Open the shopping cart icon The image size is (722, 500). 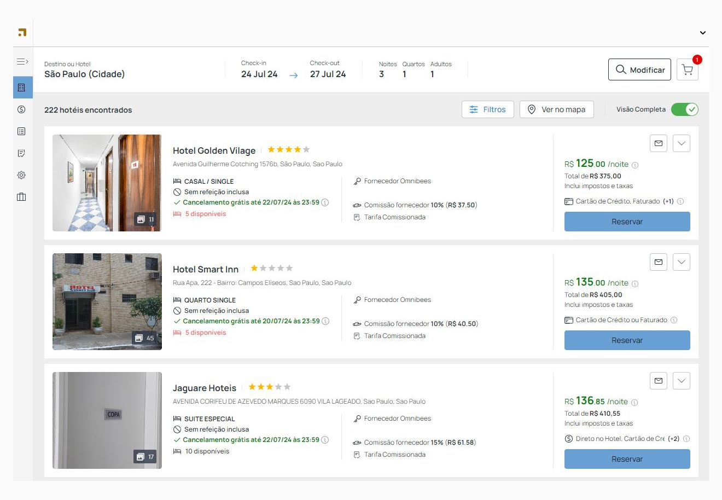tap(687, 70)
